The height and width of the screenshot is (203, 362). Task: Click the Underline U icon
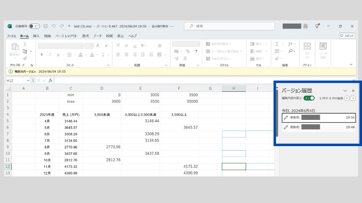(x=58, y=55)
